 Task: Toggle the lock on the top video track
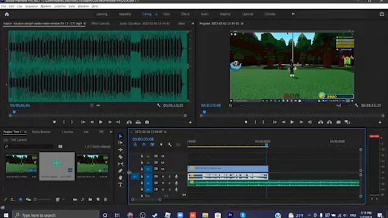tap(142, 156)
